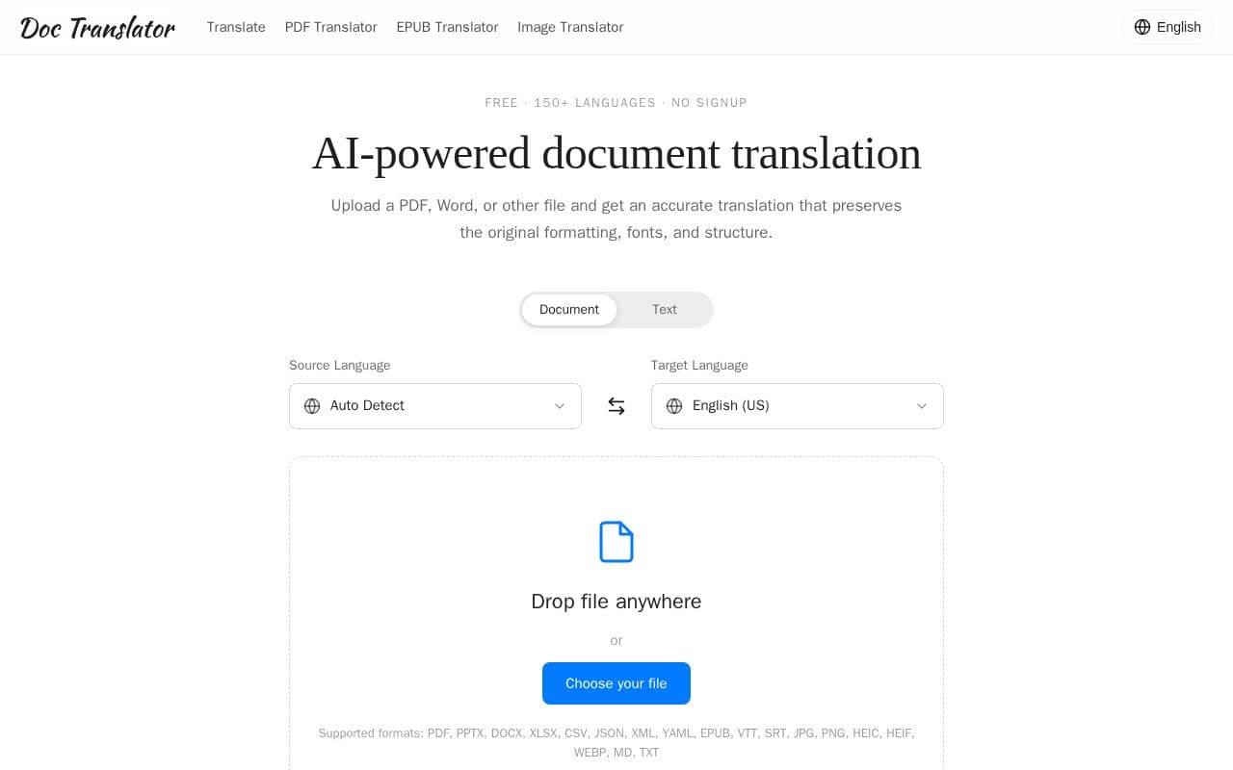Click the Target Language label

coord(700,366)
